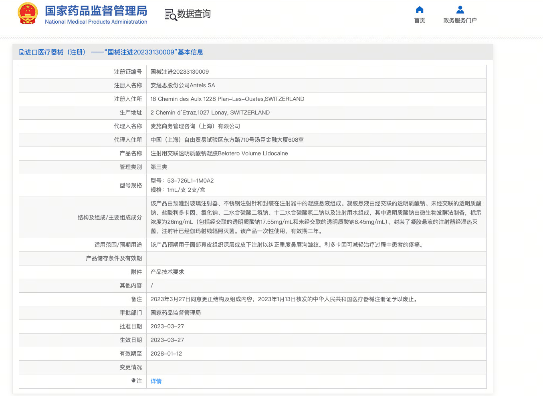
Task: Select 2023-03-27 in the 批准日期 row
Action: coord(167,326)
